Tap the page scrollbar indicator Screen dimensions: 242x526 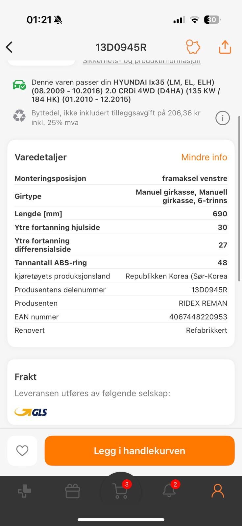click(x=239, y=199)
